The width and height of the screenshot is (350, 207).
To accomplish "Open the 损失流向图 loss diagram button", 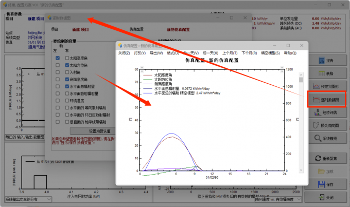I will click(326, 125).
